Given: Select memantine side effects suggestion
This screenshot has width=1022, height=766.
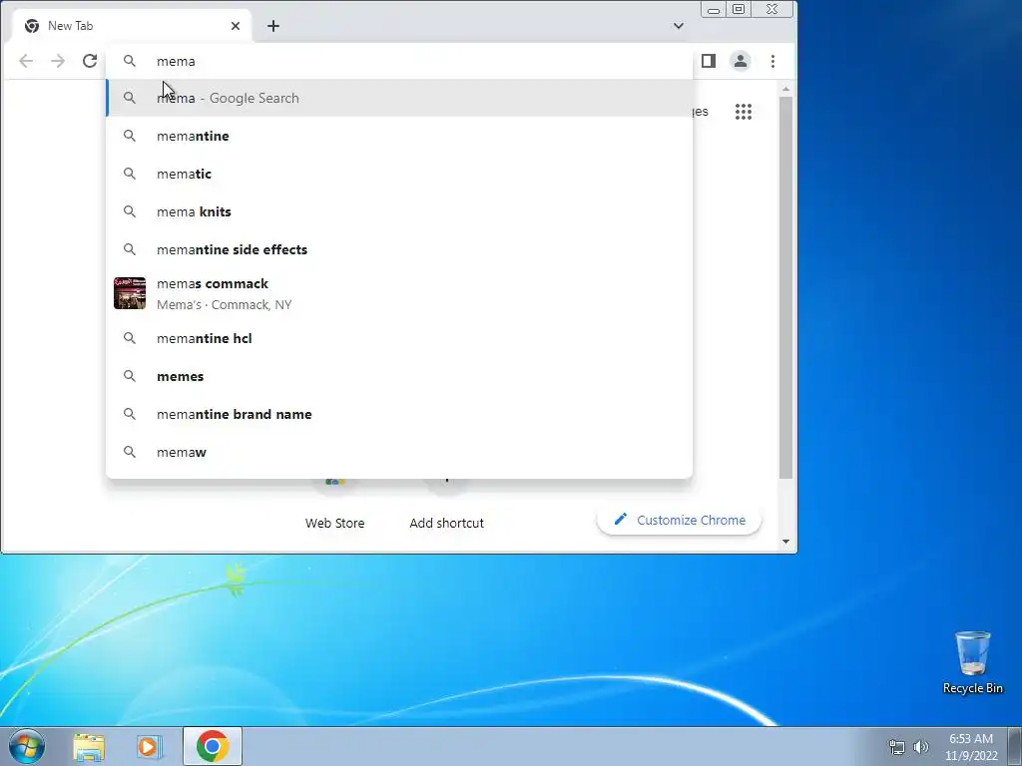Looking at the screenshot, I should [399, 249].
